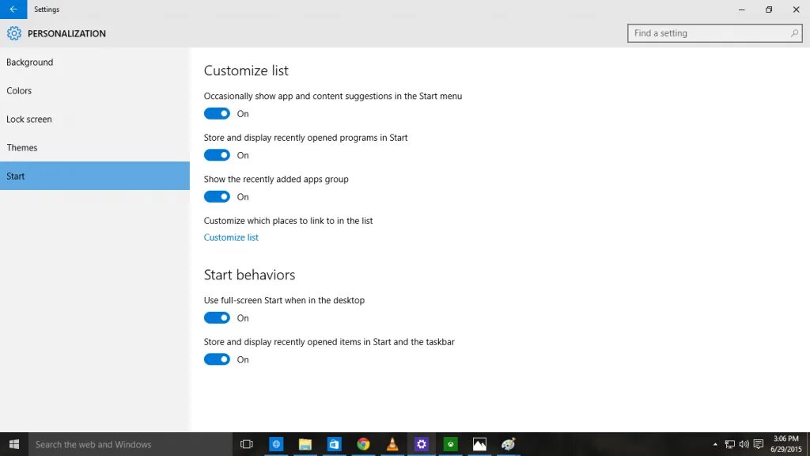This screenshot has height=456, width=810.
Task: Show hidden system tray icons
Action: pos(715,444)
